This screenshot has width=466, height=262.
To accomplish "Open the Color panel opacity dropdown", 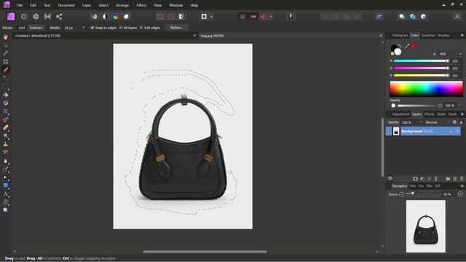I will click(x=459, y=106).
